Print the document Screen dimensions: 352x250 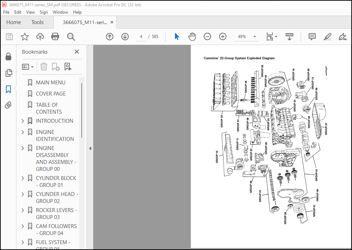[x=55, y=37]
